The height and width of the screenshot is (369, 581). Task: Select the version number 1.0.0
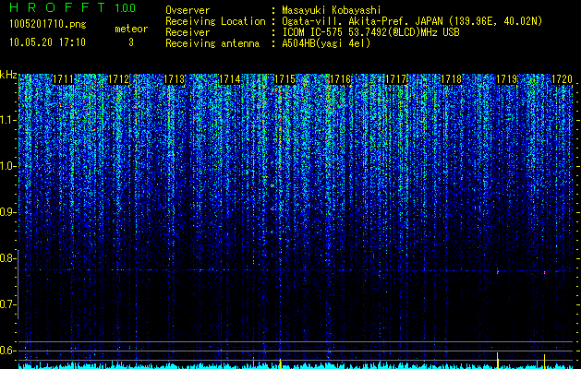(x=126, y=8)
